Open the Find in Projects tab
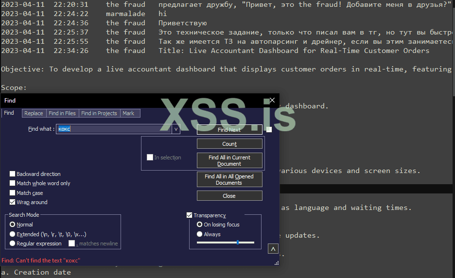The height and width of the screenshot is (278, 455). 99,113
